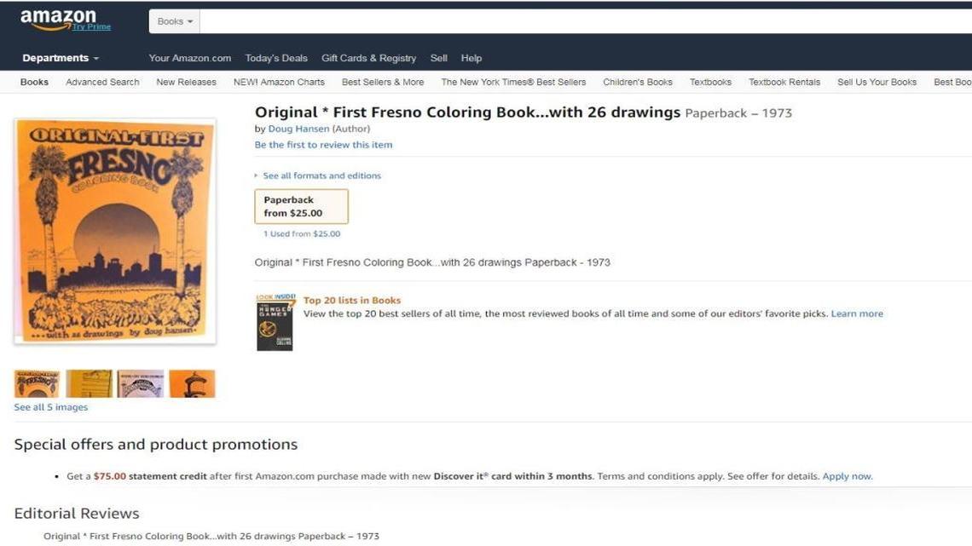
Task: Open author page for Doug Hansen
Action: (299, 128)
